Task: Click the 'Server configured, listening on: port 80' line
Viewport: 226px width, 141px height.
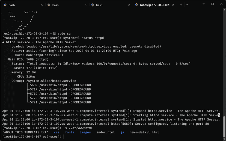Action: pos(106,124)
